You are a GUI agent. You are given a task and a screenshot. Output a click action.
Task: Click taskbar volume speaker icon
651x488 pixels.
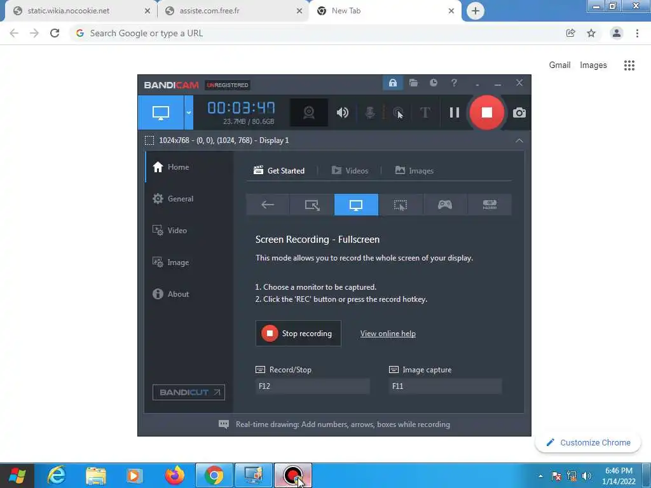586,476
